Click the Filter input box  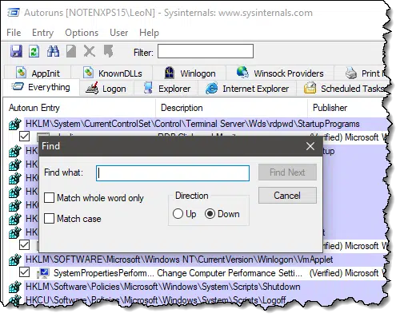tap(206, 51)
